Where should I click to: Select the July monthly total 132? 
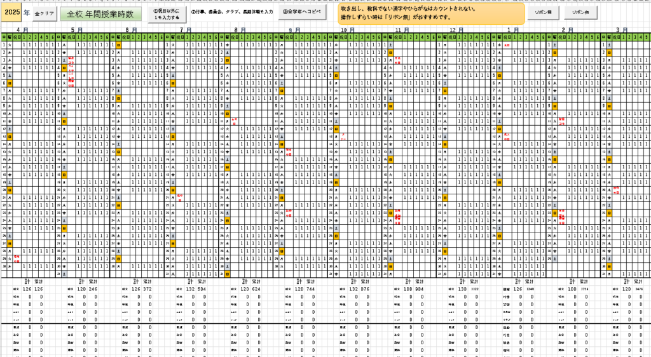coord(191,289)
